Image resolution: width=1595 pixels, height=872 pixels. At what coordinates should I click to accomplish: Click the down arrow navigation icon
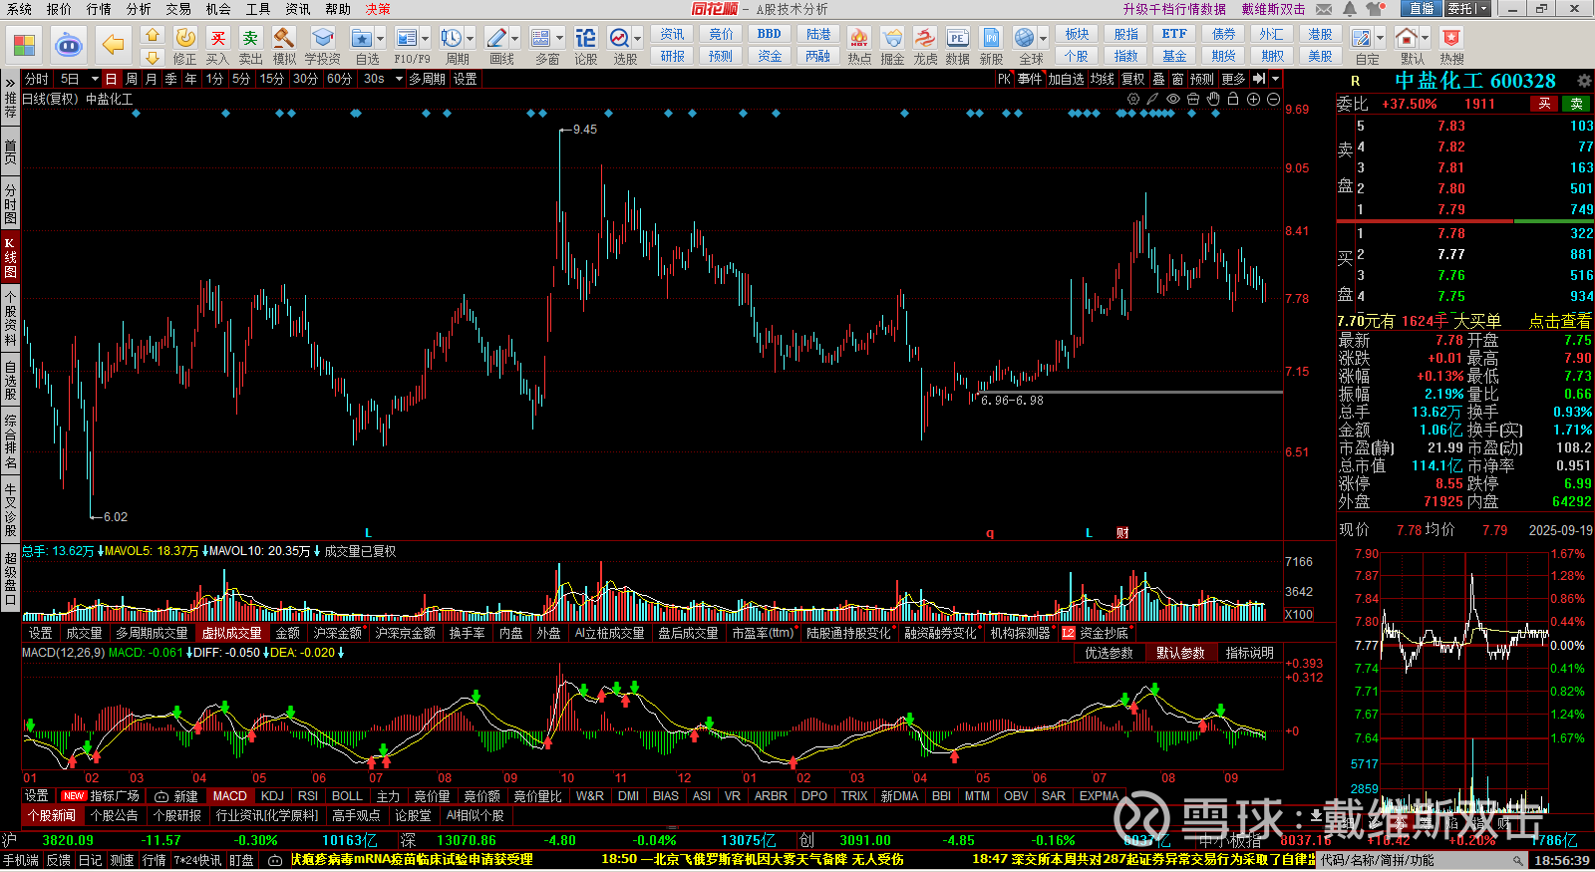[152, 57]
